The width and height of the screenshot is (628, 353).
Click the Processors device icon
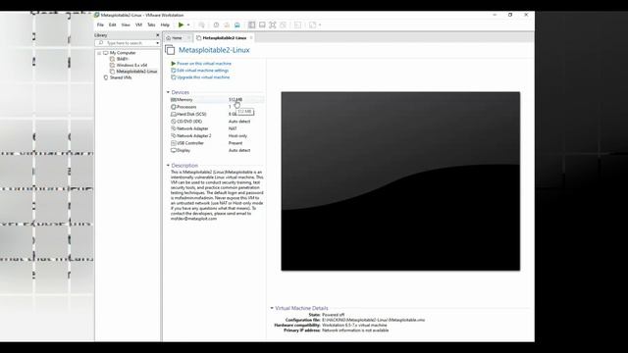[x=174, y=107]
